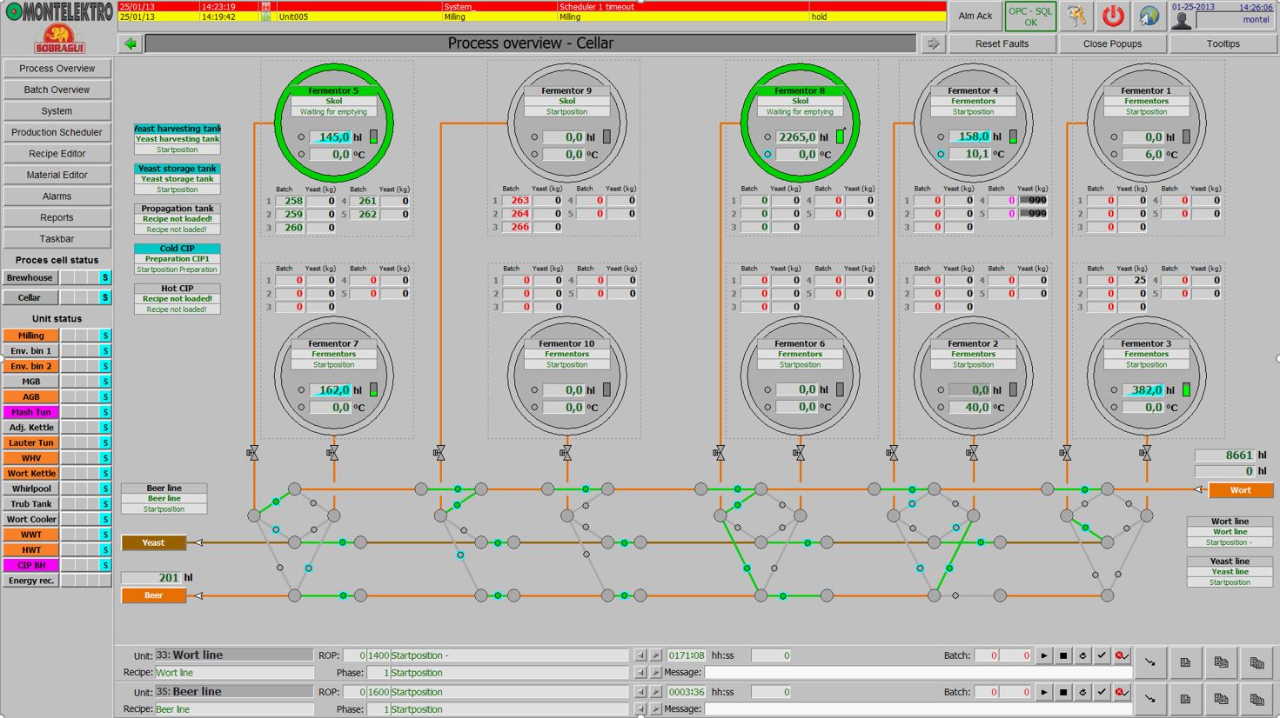
Task: Click the Lauter Tun unit status label
Action: pyautogui.click(x=31, y=443)
